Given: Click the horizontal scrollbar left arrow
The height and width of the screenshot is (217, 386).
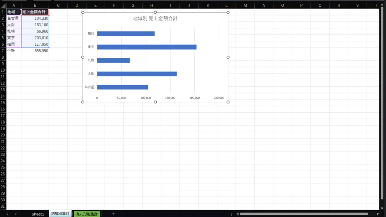Looking at the screenshot, I should pyautogui.click(x=238, y=214).
